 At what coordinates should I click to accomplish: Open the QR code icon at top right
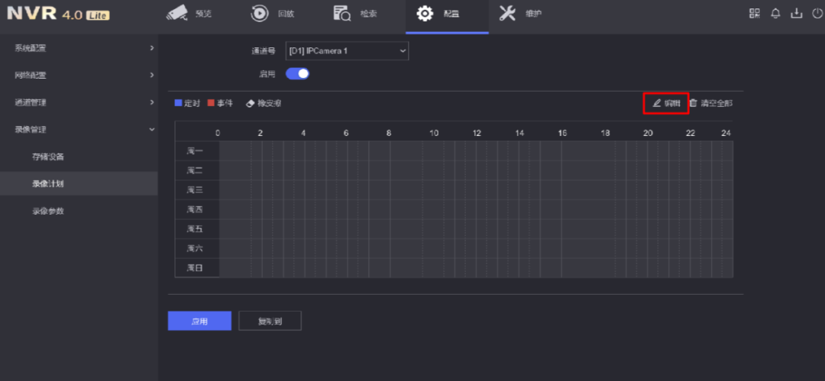point(755,14)
